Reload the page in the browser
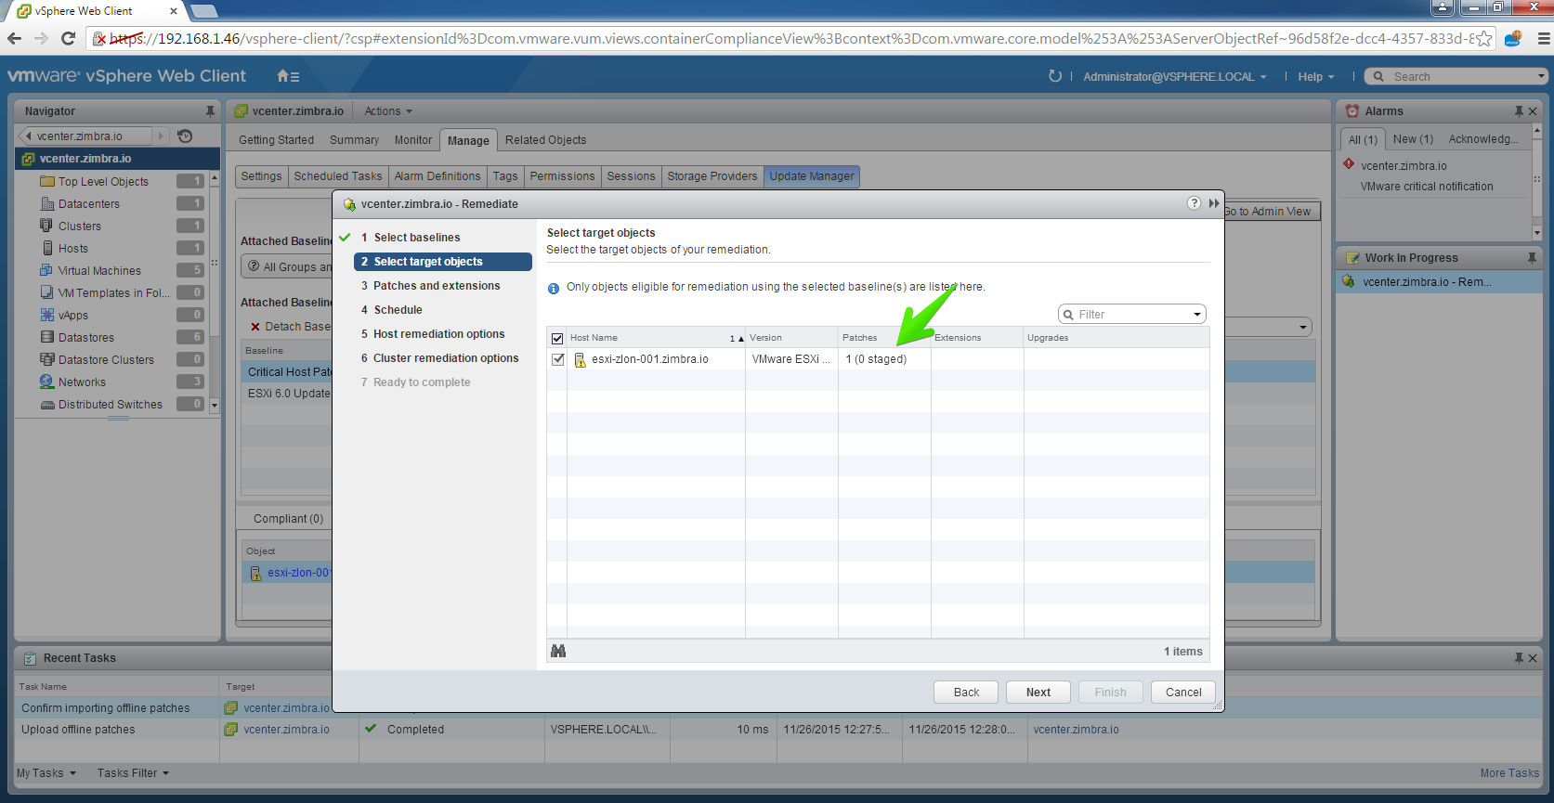The height and width of the screenshot is (803, 1554). [68, 38]
